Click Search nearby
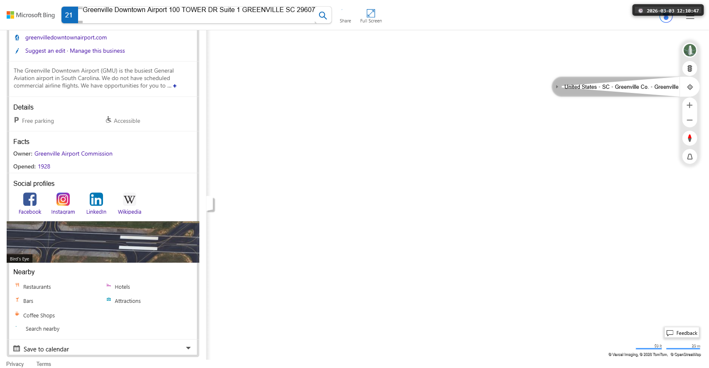Screen dimensions: 709x368 click(42, 329)
